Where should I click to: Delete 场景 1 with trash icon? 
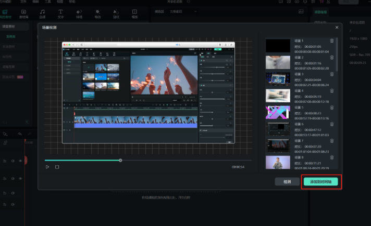tap(332, 41)
